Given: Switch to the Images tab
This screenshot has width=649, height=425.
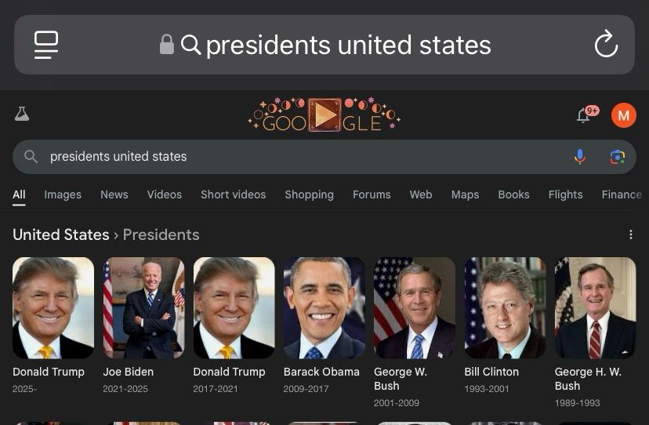Looking at the screenshot, I should (x=63, y=194).
